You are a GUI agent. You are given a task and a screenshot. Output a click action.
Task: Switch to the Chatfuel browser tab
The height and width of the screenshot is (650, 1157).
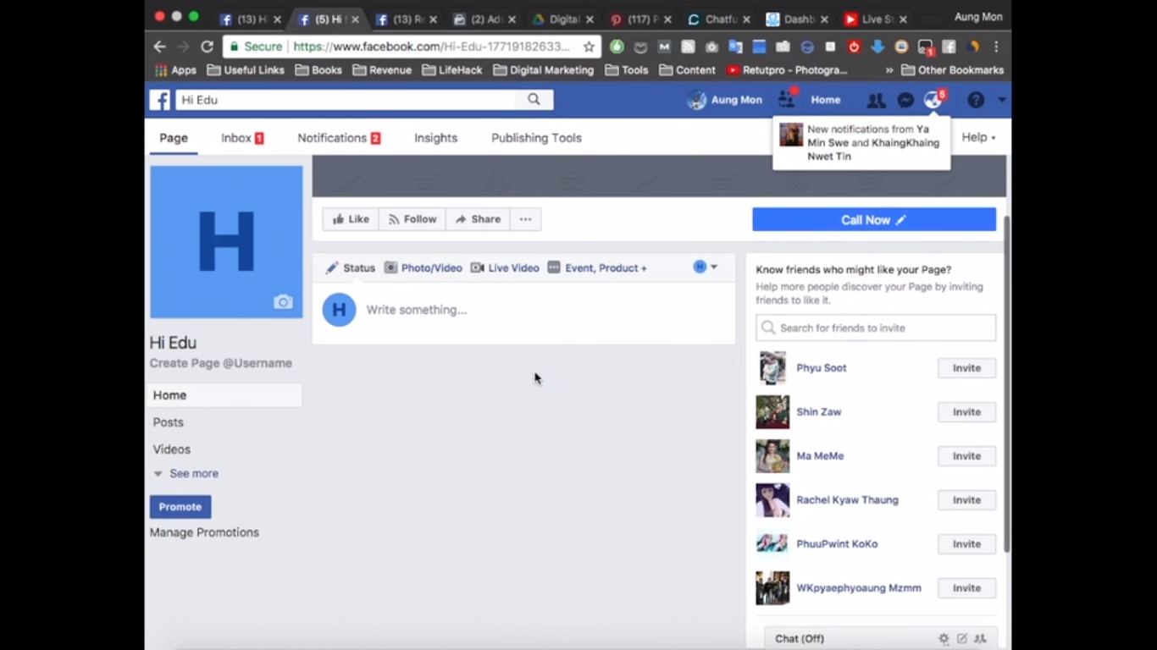click(x=717, y=19)
